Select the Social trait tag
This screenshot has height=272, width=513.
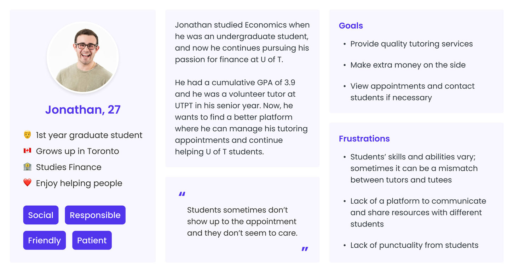coord(41,215)
